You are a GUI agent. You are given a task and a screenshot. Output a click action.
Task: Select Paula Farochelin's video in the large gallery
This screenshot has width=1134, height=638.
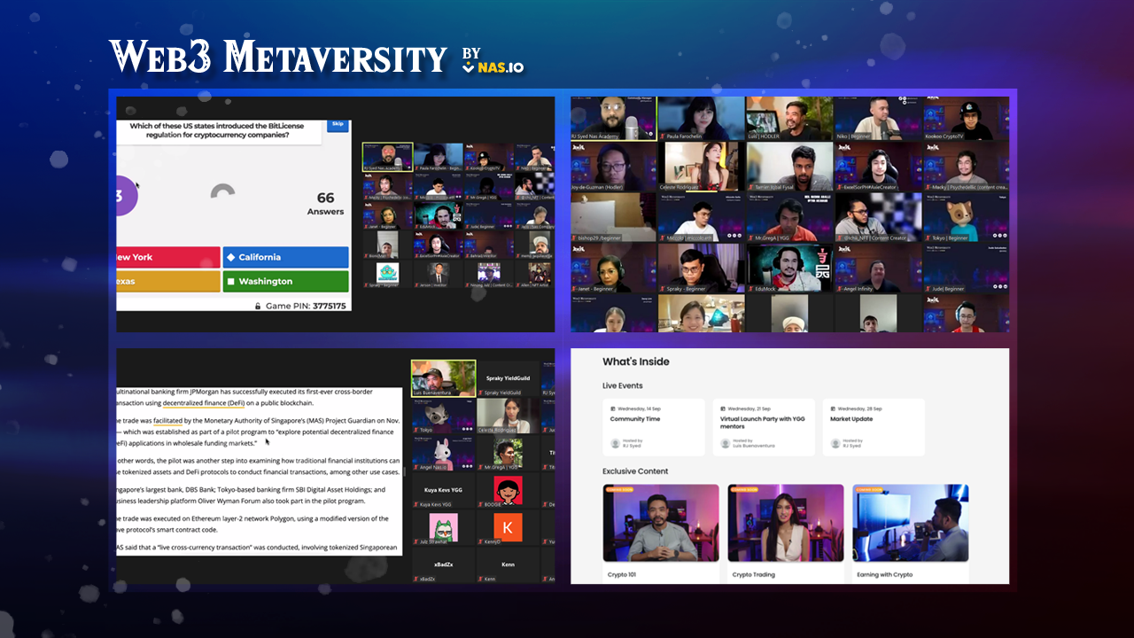tap(702, 119)
